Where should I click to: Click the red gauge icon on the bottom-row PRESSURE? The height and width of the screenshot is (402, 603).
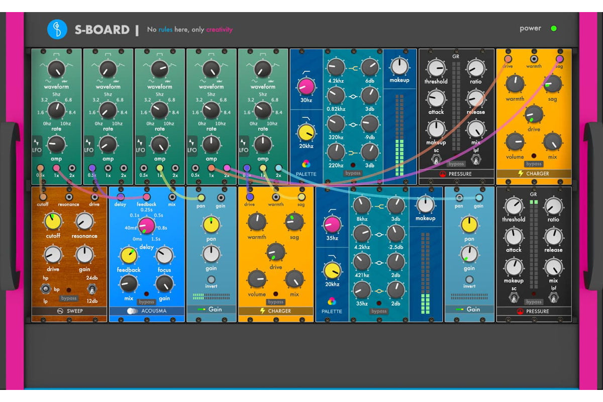coord(520,311)
